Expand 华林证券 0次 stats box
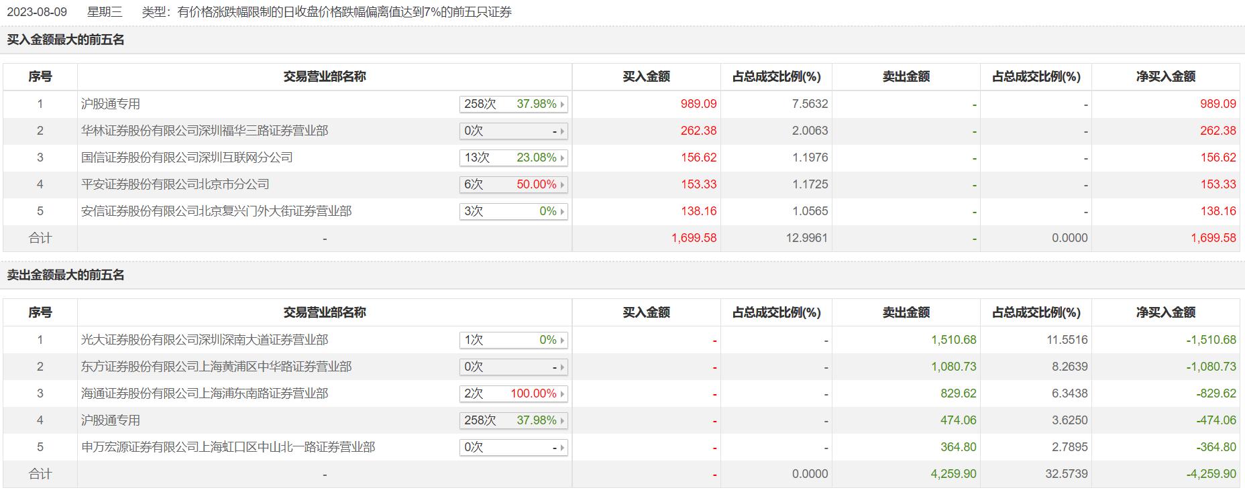The width and height of the screenshot is (1245, 490). 514,131
